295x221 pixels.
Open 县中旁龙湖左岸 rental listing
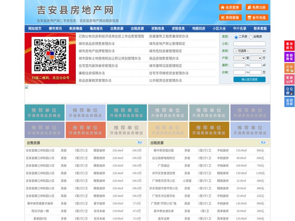(163, 211)
